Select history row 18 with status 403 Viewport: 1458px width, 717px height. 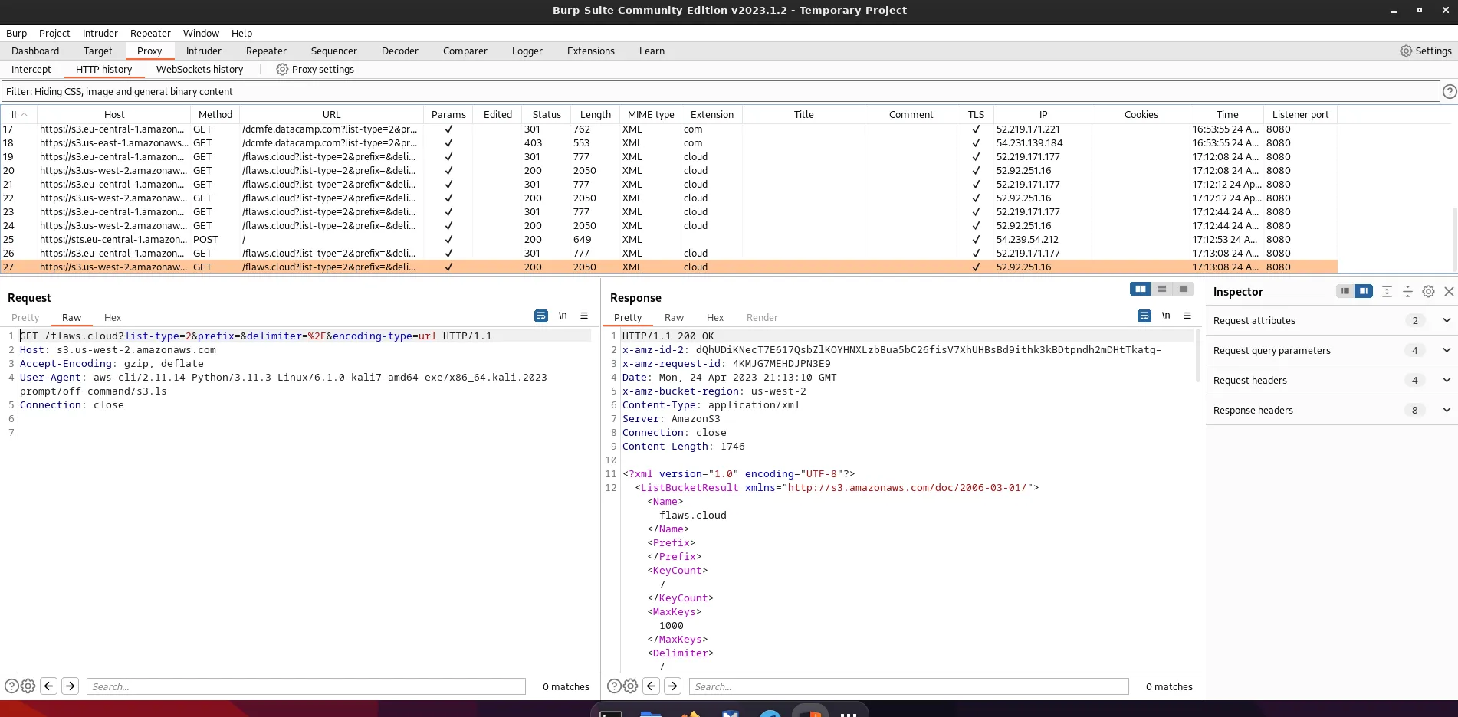[669, 142]
